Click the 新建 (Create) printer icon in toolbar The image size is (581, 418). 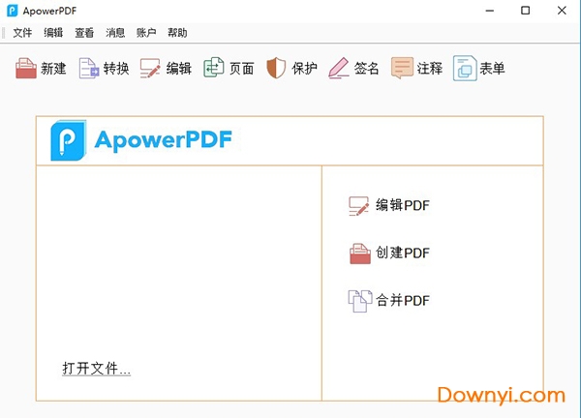26,68
